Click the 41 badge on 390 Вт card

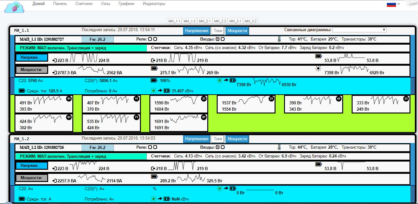[x=339, y=99]
